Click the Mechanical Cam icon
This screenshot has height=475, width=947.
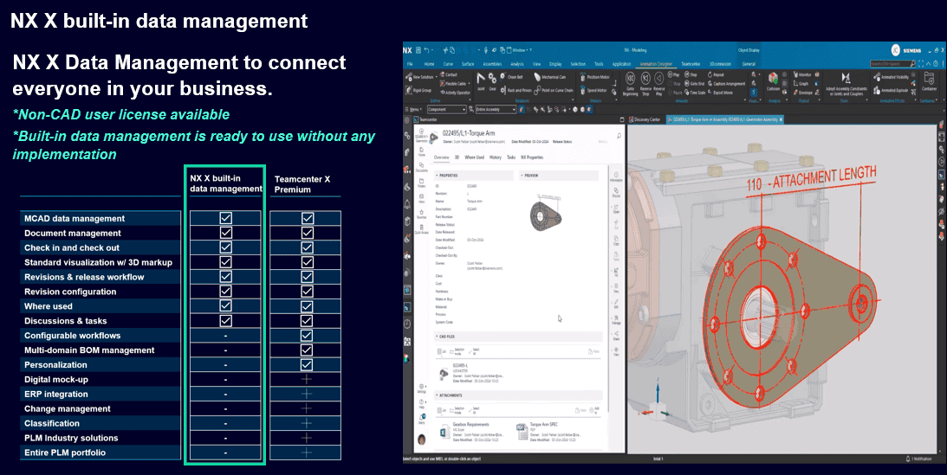click(537, 76)
